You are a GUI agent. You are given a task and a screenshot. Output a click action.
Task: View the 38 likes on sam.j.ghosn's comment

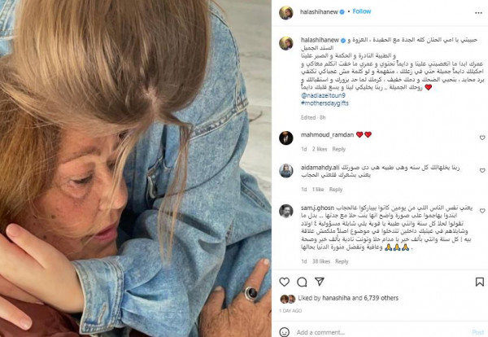pos(321,261)
